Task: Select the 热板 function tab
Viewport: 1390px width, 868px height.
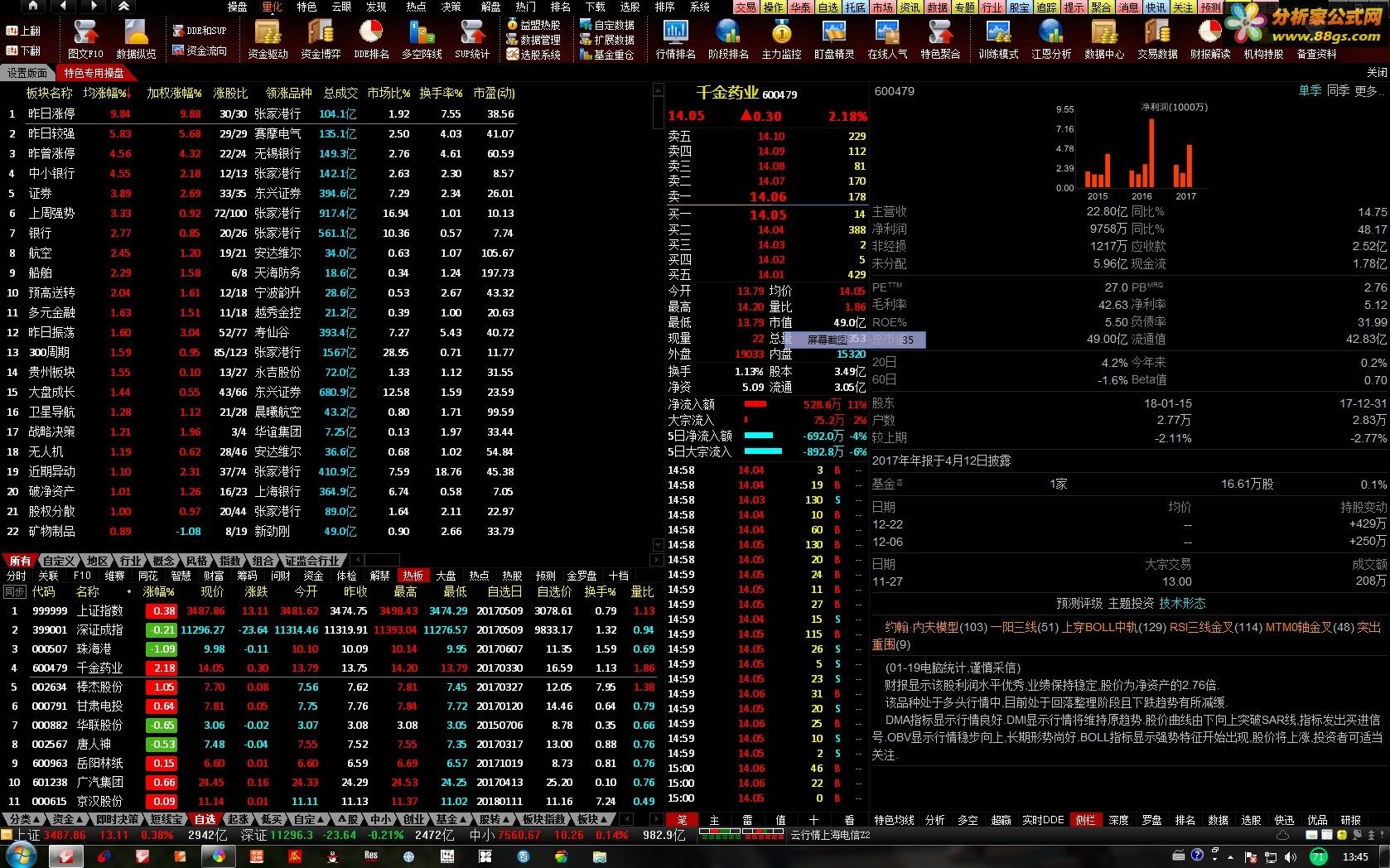Action: (413, 576)
